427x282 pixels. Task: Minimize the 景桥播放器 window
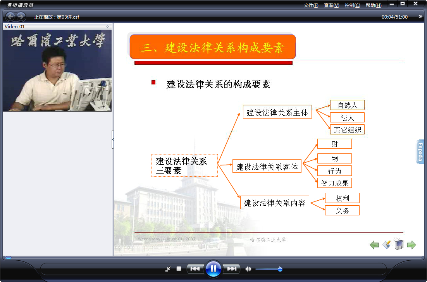point(392,4)
